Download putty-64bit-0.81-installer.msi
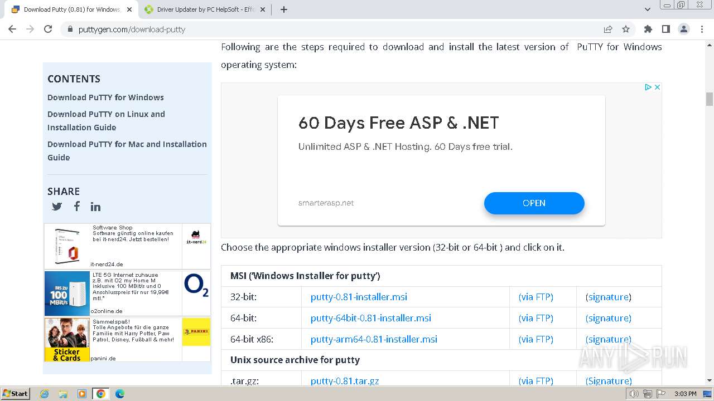 371,318
